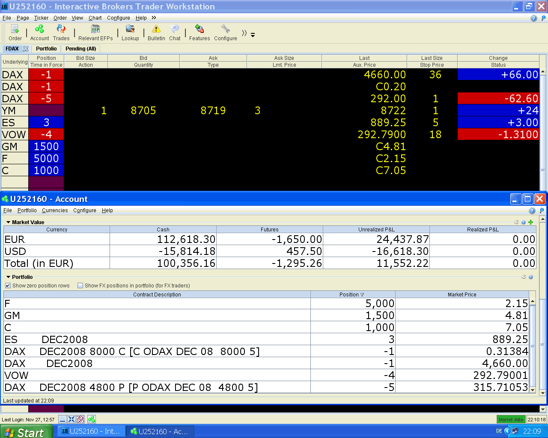The height and width of the screenshot is (438, 548).
Task: Open the View menu
Action: pos(77,18)
